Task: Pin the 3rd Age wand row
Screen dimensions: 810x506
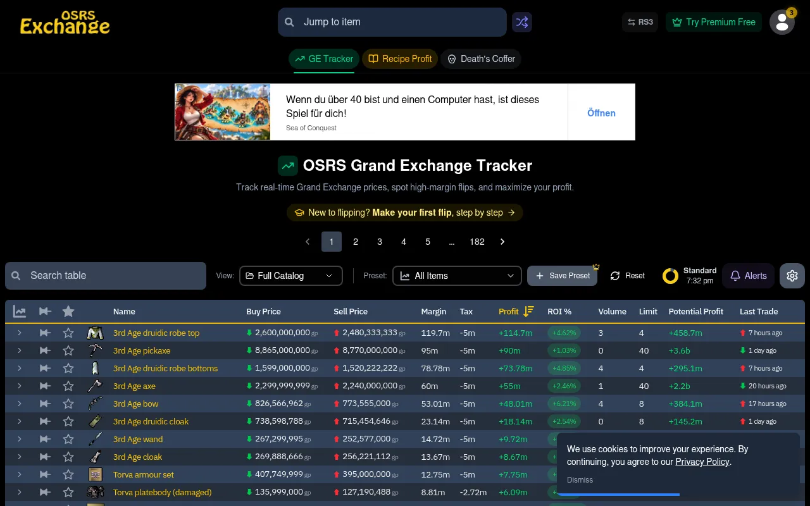Action: pos(45,439)
